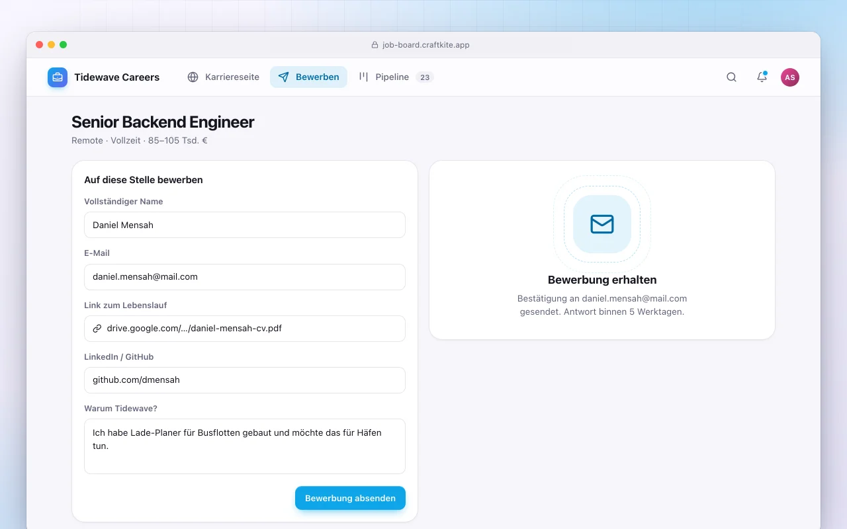This screenshot has width=847, height=529.
Task: Focus the Vollständiger Name input field
Action: click(245, 225)
